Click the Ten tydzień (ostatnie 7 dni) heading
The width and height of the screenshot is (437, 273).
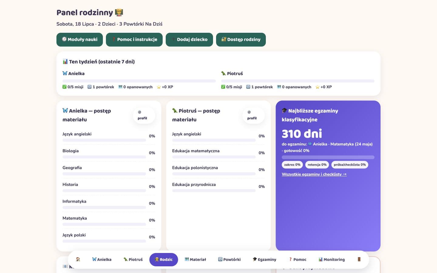click(99, 62)
